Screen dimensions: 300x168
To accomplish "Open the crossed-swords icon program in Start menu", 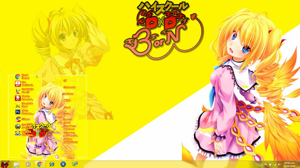I will (24, 105).
